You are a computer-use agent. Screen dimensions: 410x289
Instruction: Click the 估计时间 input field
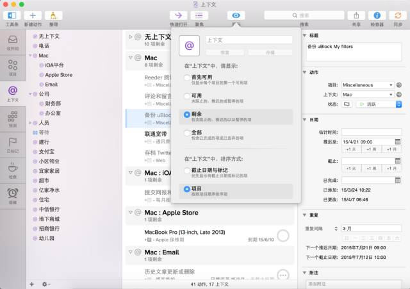click(x=372, y=132)
